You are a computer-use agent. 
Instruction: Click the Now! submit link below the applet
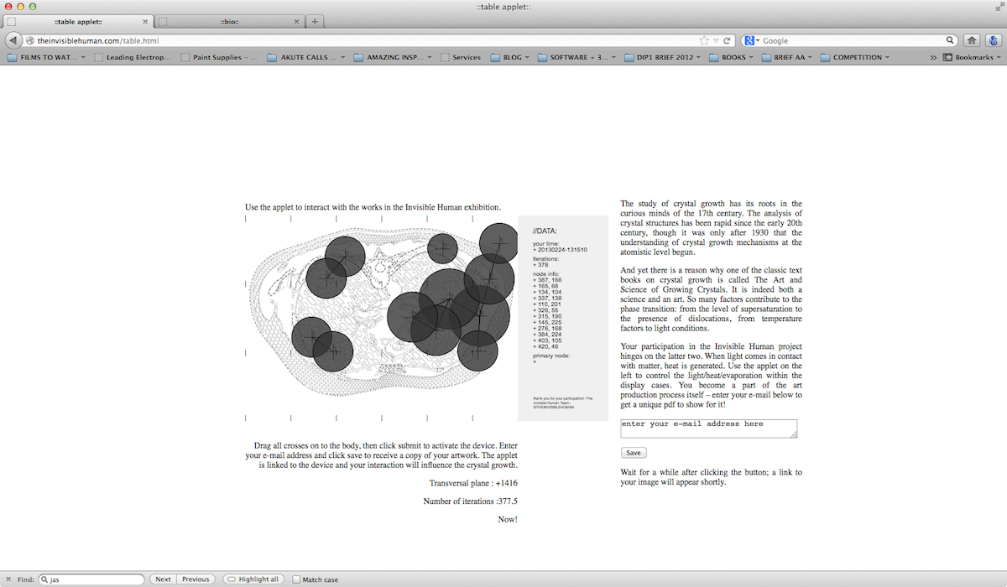[507, 519]
